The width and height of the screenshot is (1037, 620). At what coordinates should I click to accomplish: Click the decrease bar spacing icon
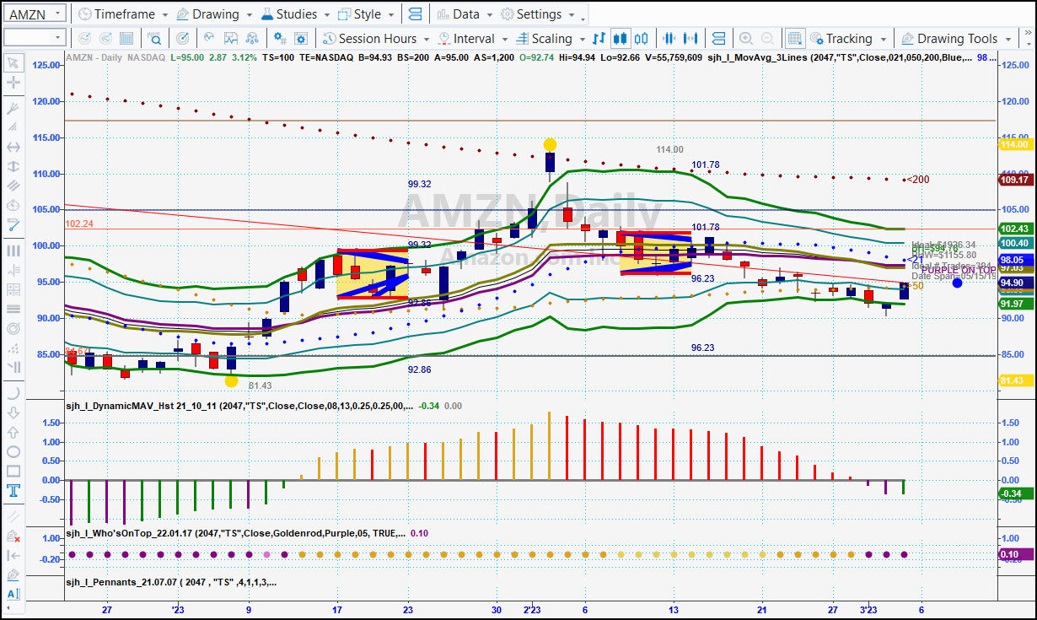point(670,39)
